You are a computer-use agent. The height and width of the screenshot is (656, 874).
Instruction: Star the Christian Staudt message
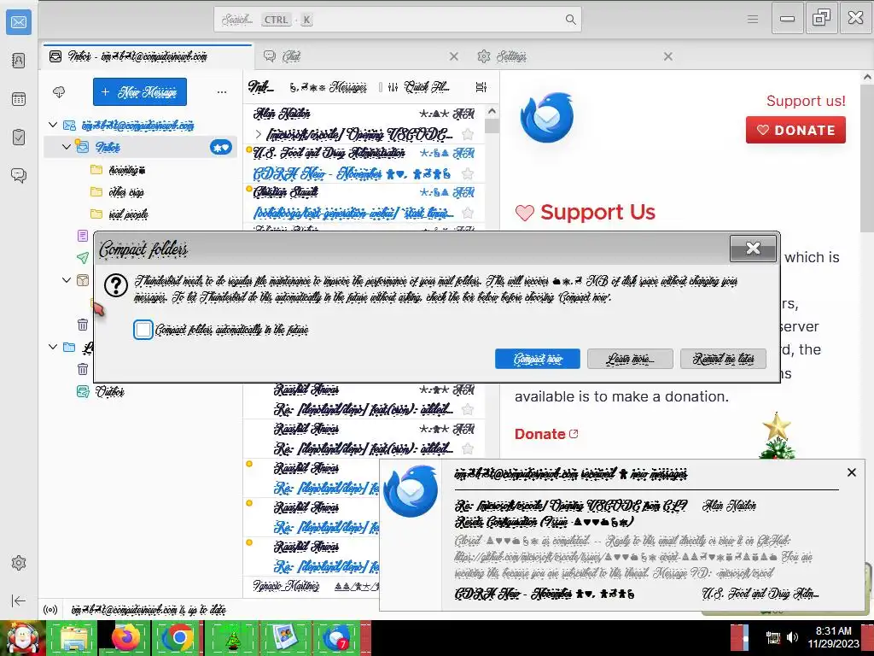click(468, 213)
